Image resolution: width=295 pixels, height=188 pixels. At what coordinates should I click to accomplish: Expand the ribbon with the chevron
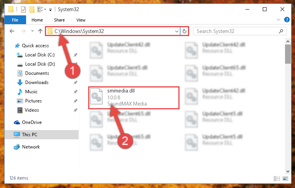[279, 20]
